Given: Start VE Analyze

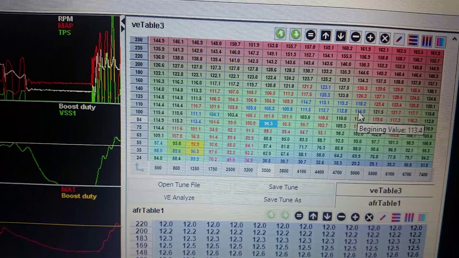Looking at the screenshot, I should [179, 198].
